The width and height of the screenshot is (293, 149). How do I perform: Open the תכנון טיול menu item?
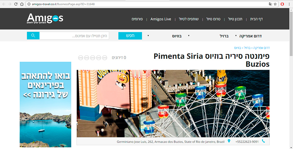coord(235,19)
